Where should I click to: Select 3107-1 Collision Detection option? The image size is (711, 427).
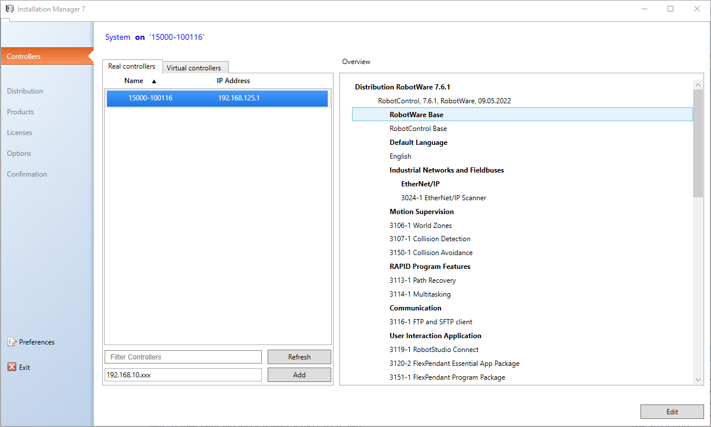pos(430,239)
